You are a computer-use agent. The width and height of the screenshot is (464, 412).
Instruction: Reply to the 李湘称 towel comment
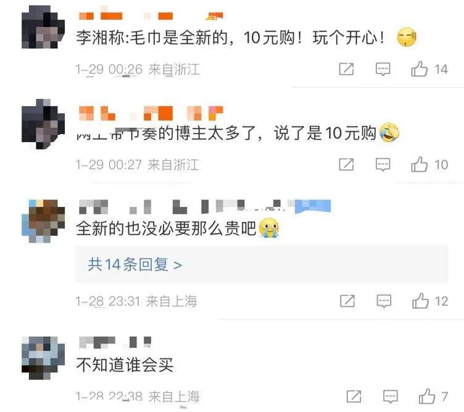tap(383, 70)
